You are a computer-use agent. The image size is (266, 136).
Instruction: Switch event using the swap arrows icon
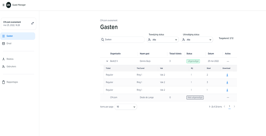click(32, 23)
